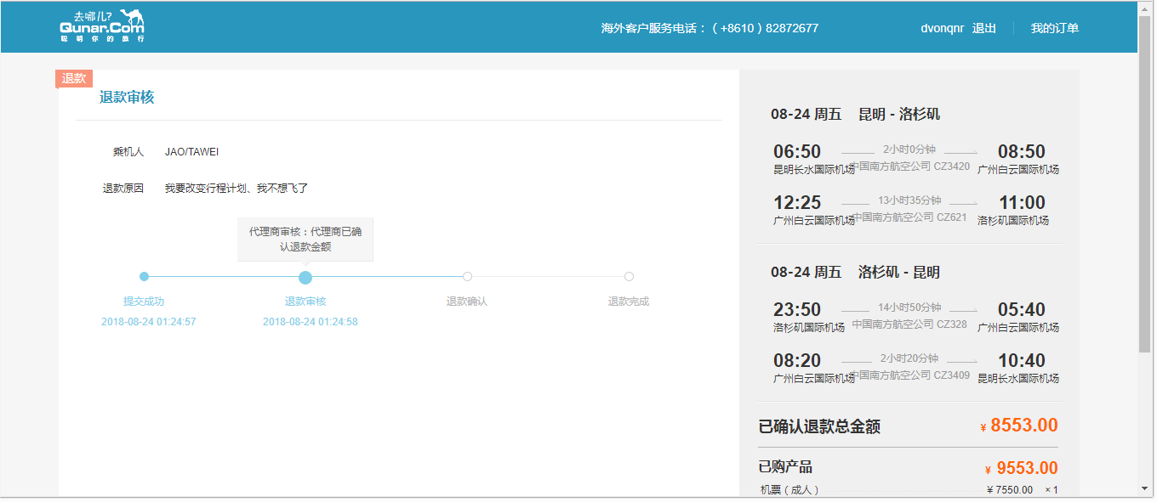Click the 退款完成 final step circle
Screen dimensions: 1157x502
629,276
